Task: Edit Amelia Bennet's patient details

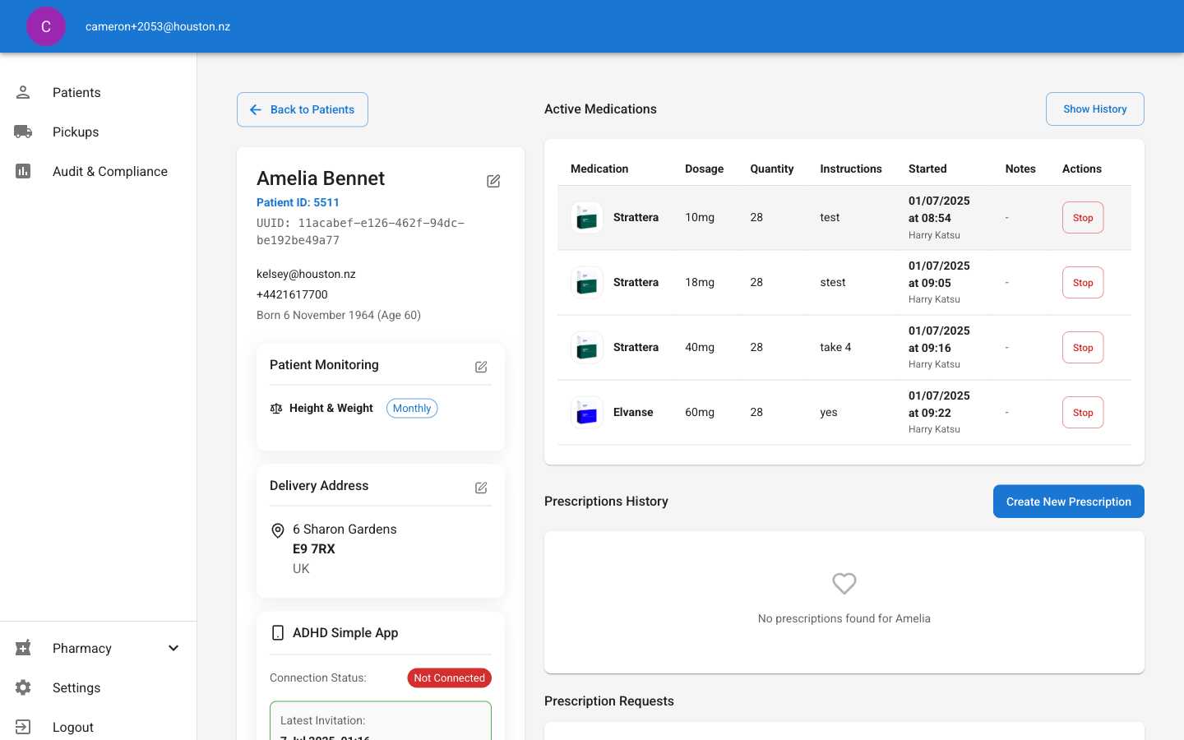Action: click(x=493, y=181)
